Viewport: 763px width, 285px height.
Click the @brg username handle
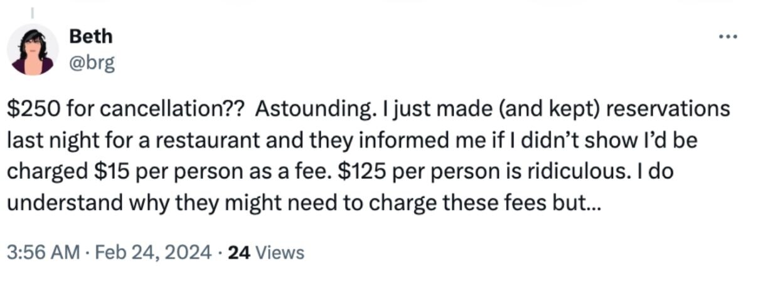point(92,63)
